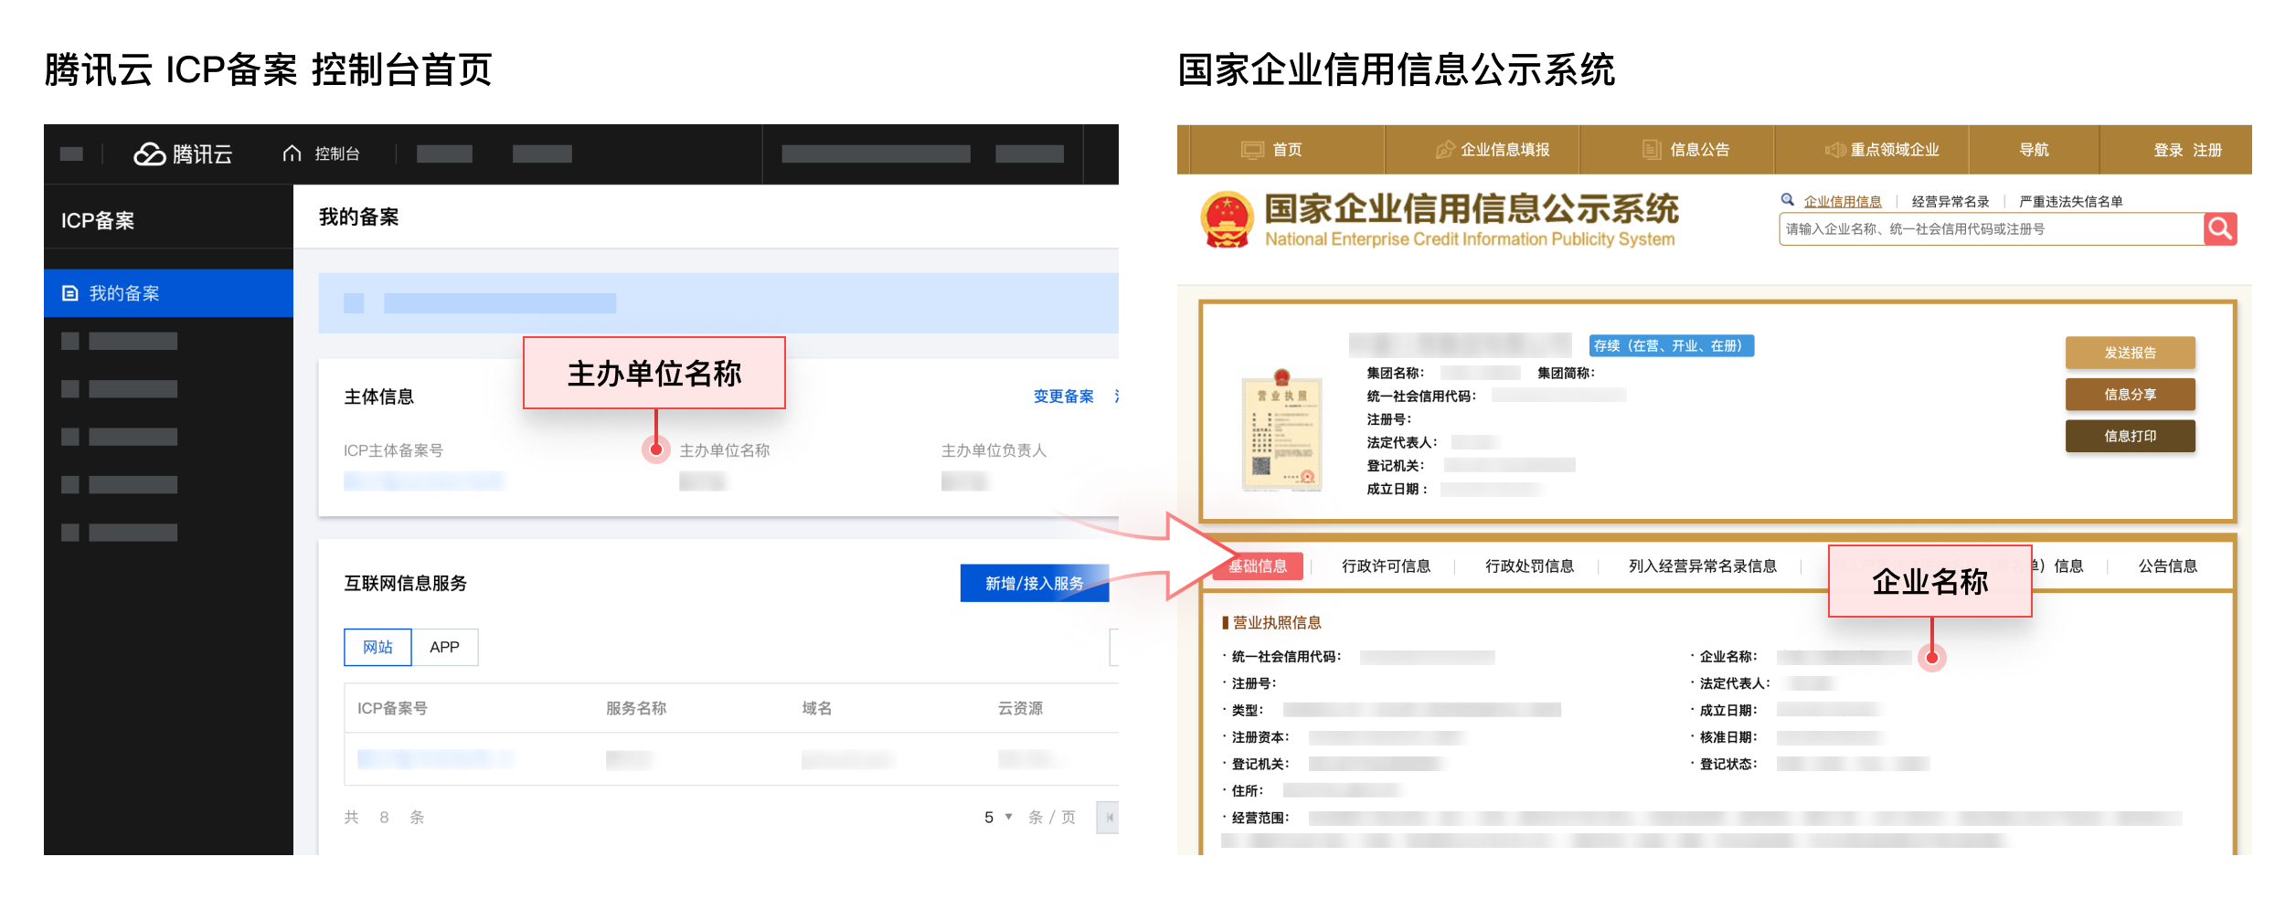Screen dimensions: 2296x899
Task: Open the 公告信息 tab
Action: 2167,566
